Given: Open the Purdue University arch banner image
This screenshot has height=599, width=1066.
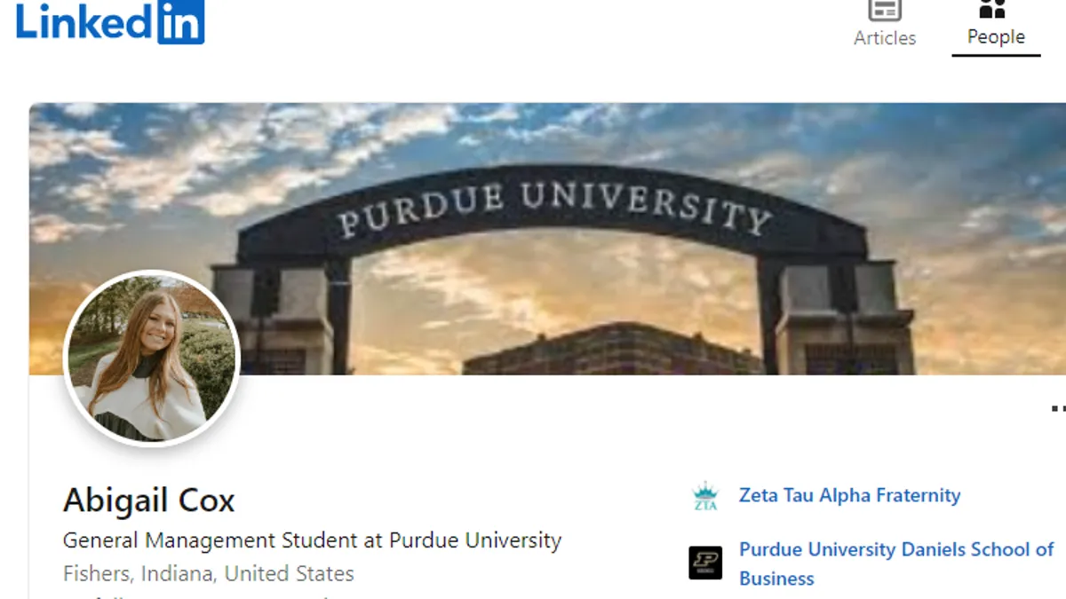Looking at the screenshot, I should pos(547,239).
